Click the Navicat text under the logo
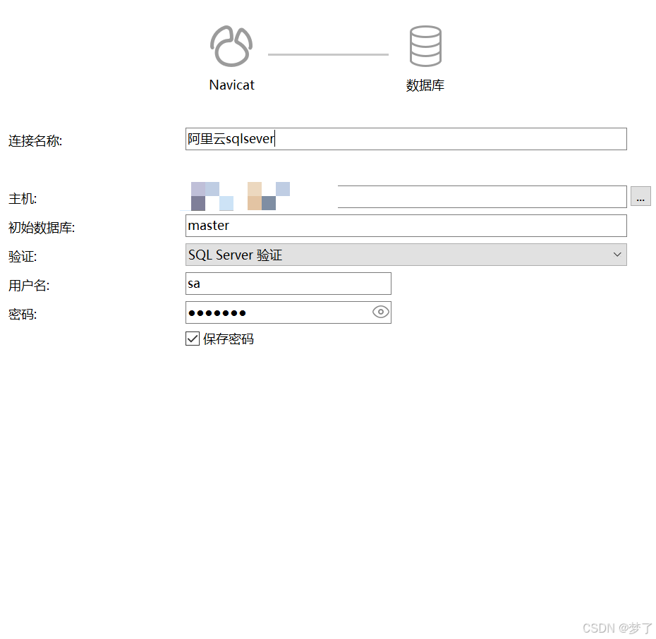The width and height of the screenshot is (656, 639). (231, 85)
